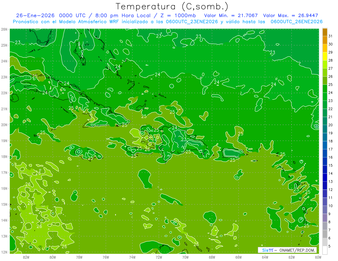
Task: Click the 66W longitude axis label
Action: 239,257
